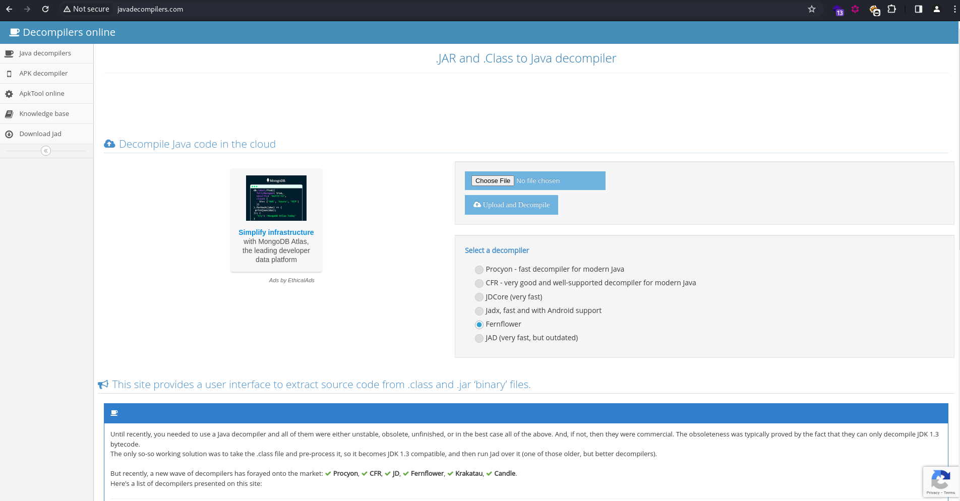960x501 pixels.
Task: Select the CFR decompiler radio button
Action: [479, 283]
